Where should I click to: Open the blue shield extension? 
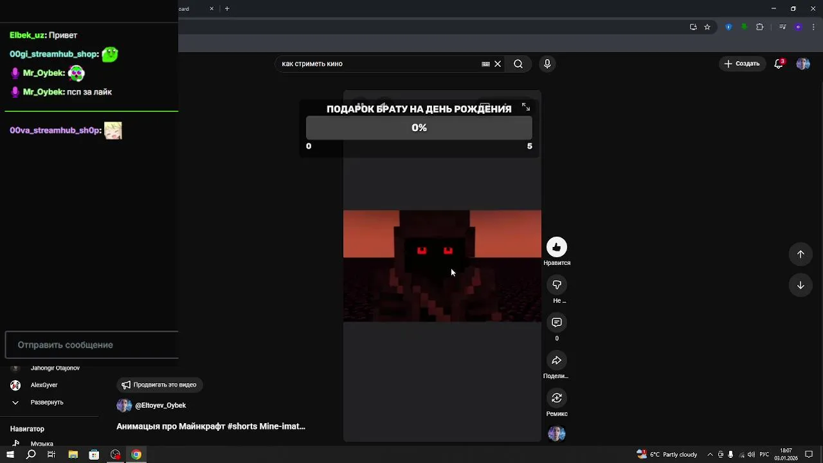point(728,27)
